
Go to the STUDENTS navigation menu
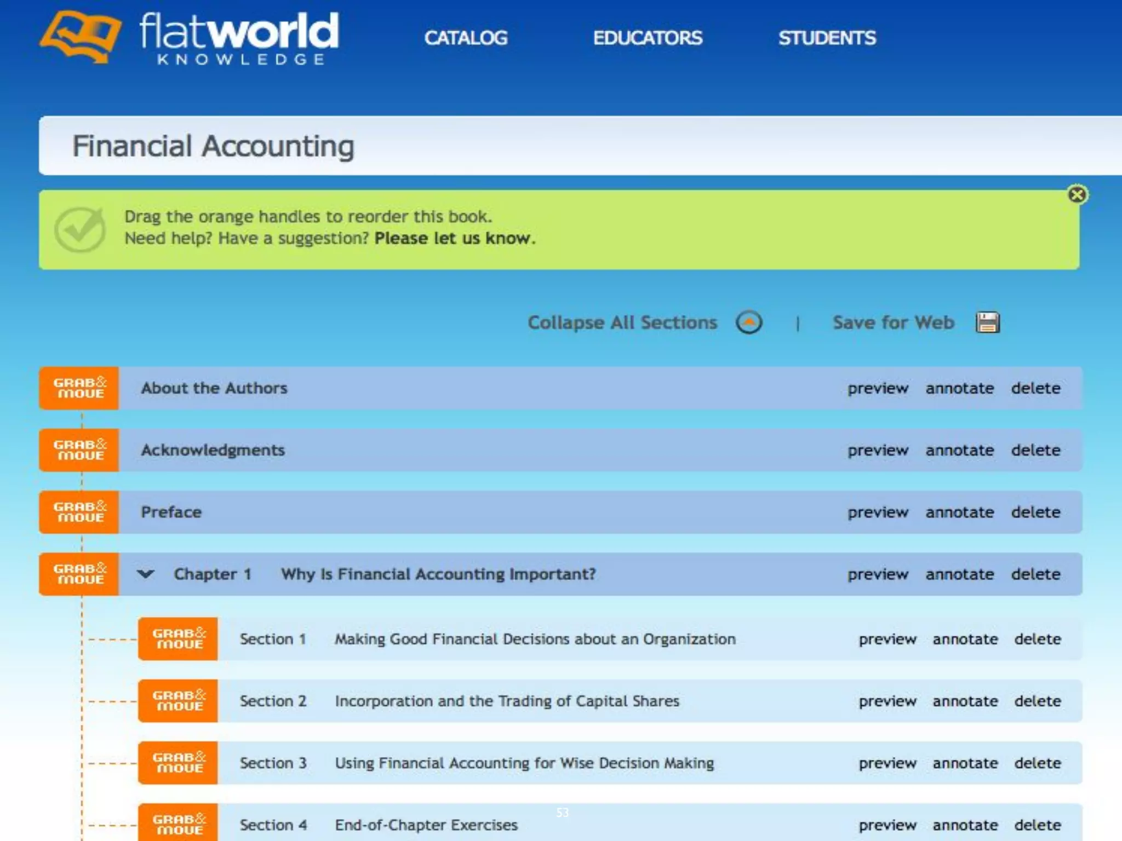coord(827,38)
